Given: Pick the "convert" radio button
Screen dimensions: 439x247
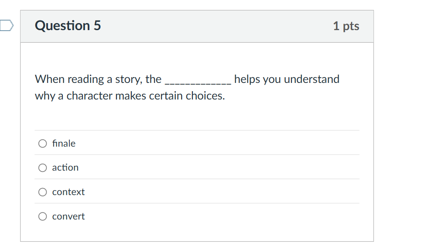Looking at the screenshot, I should (x=42, y=216).
